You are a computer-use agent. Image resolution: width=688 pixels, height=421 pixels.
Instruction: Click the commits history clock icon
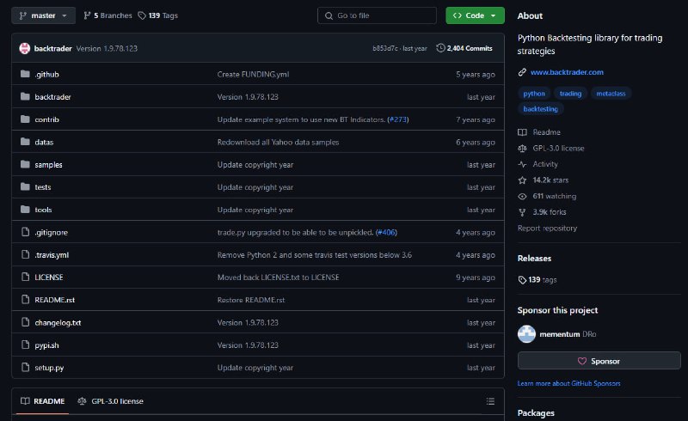click(x=440, y=48)
